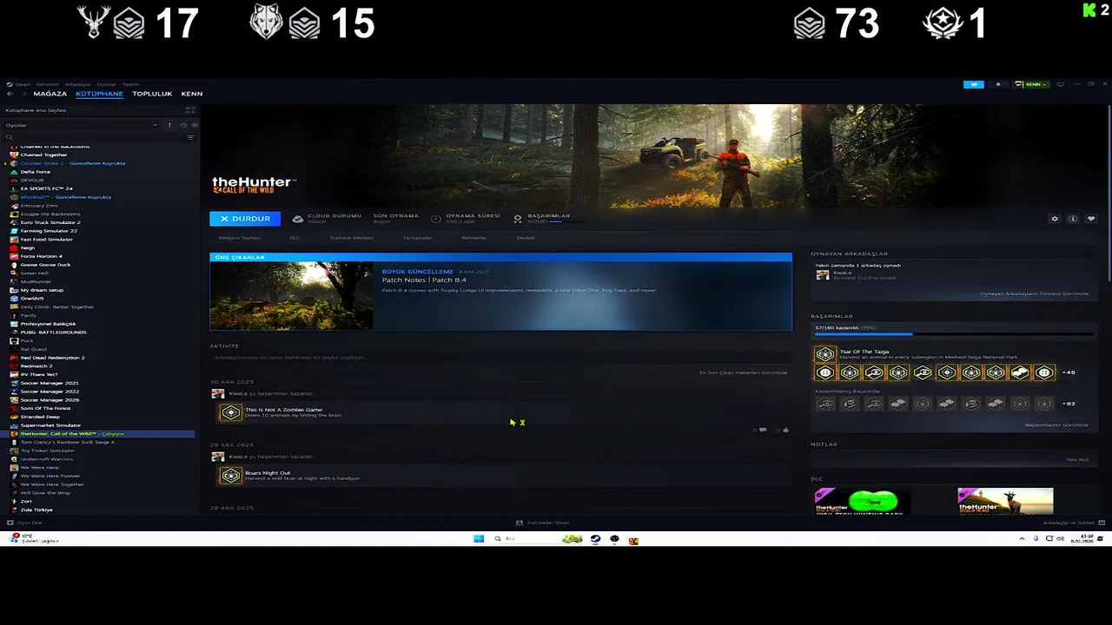Stop the game with the DURDUR button
The width and height of the screenshot is (1112, 625).
coord(245,219)
